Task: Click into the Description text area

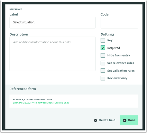Action: click(x=52, y=54)
